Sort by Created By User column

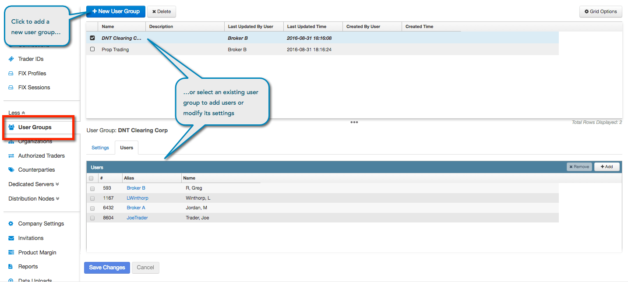pyautogui.click(x=372, y=27)
